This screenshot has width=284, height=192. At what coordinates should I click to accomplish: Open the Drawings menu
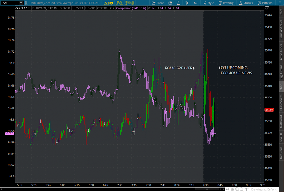[227, 3]
